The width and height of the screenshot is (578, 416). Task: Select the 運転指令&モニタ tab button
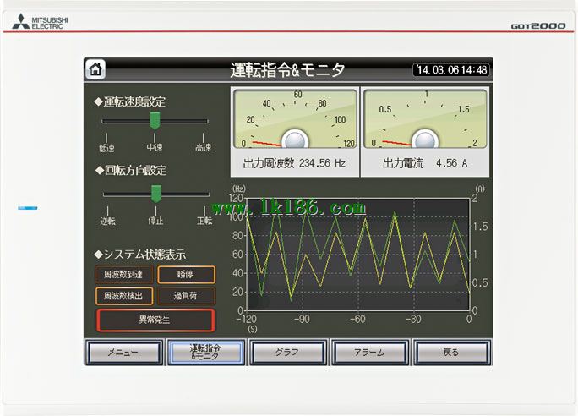pyautogui.click(x=205, y=352)
